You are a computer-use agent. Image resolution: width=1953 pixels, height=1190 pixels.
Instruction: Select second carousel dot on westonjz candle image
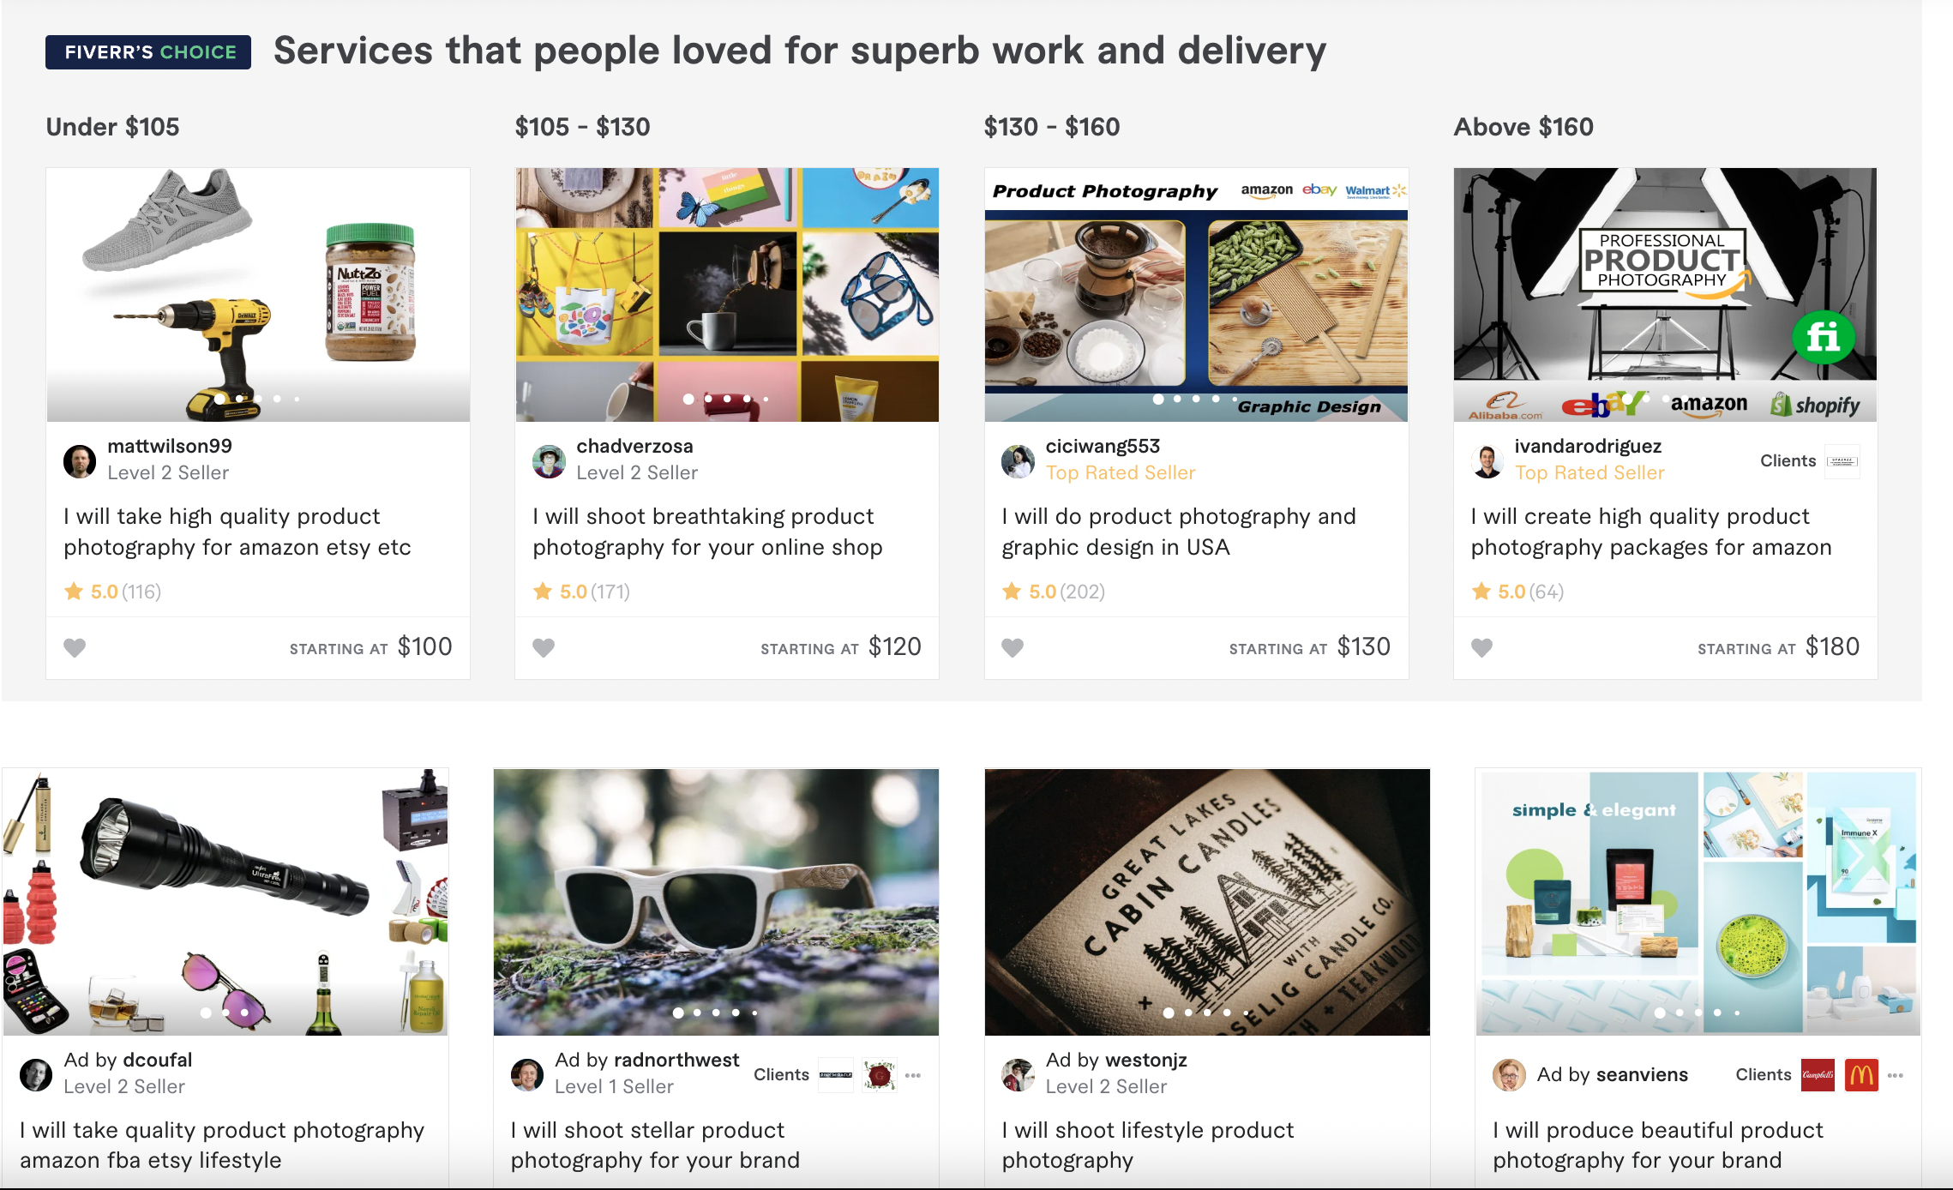(x=1188, y=1013)
